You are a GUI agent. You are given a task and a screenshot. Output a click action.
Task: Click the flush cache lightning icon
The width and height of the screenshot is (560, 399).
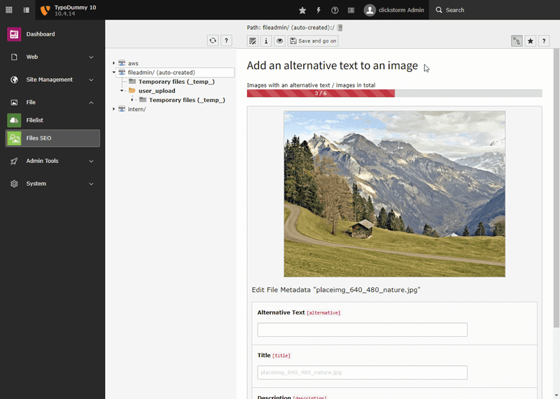[x=318, y=10]
